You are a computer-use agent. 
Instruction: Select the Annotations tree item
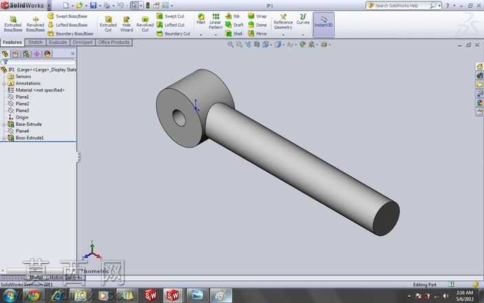pyautogui.click(x=24, y=83)
